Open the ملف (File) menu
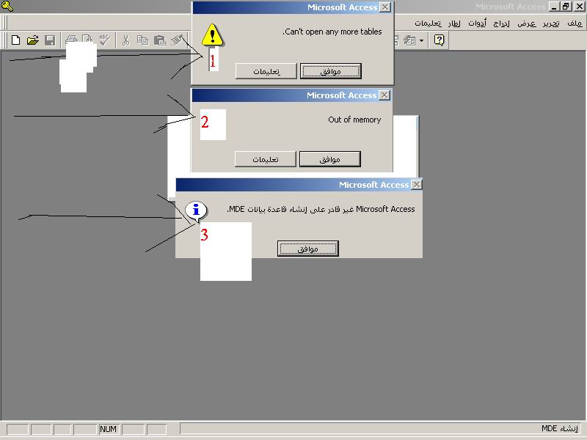587x440 pixels. [575, 23]
